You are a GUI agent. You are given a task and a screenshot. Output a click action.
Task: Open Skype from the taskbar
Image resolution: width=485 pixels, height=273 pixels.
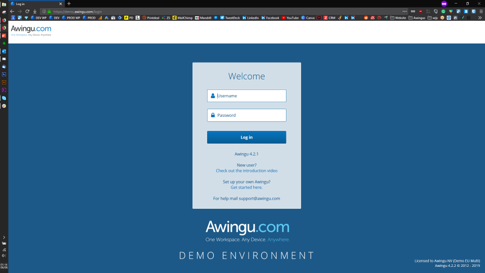coord(4,98)
